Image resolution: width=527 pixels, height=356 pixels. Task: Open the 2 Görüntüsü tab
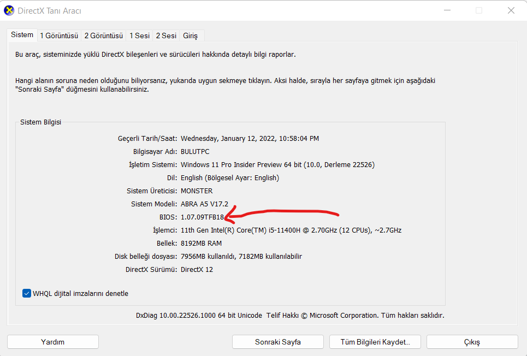[x=104, y=35]
